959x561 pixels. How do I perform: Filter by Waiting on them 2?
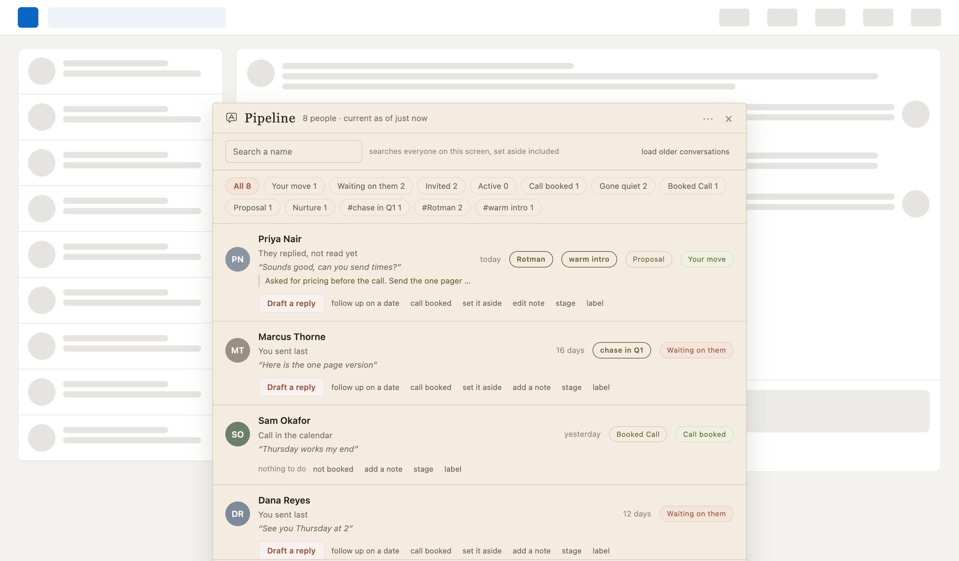click(x=371, y=186)
